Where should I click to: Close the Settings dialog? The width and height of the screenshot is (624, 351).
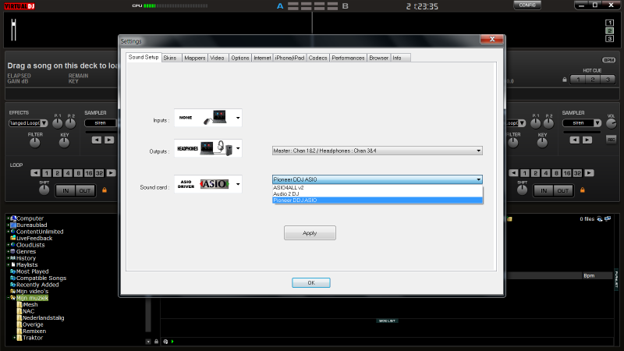coord(492,39)
